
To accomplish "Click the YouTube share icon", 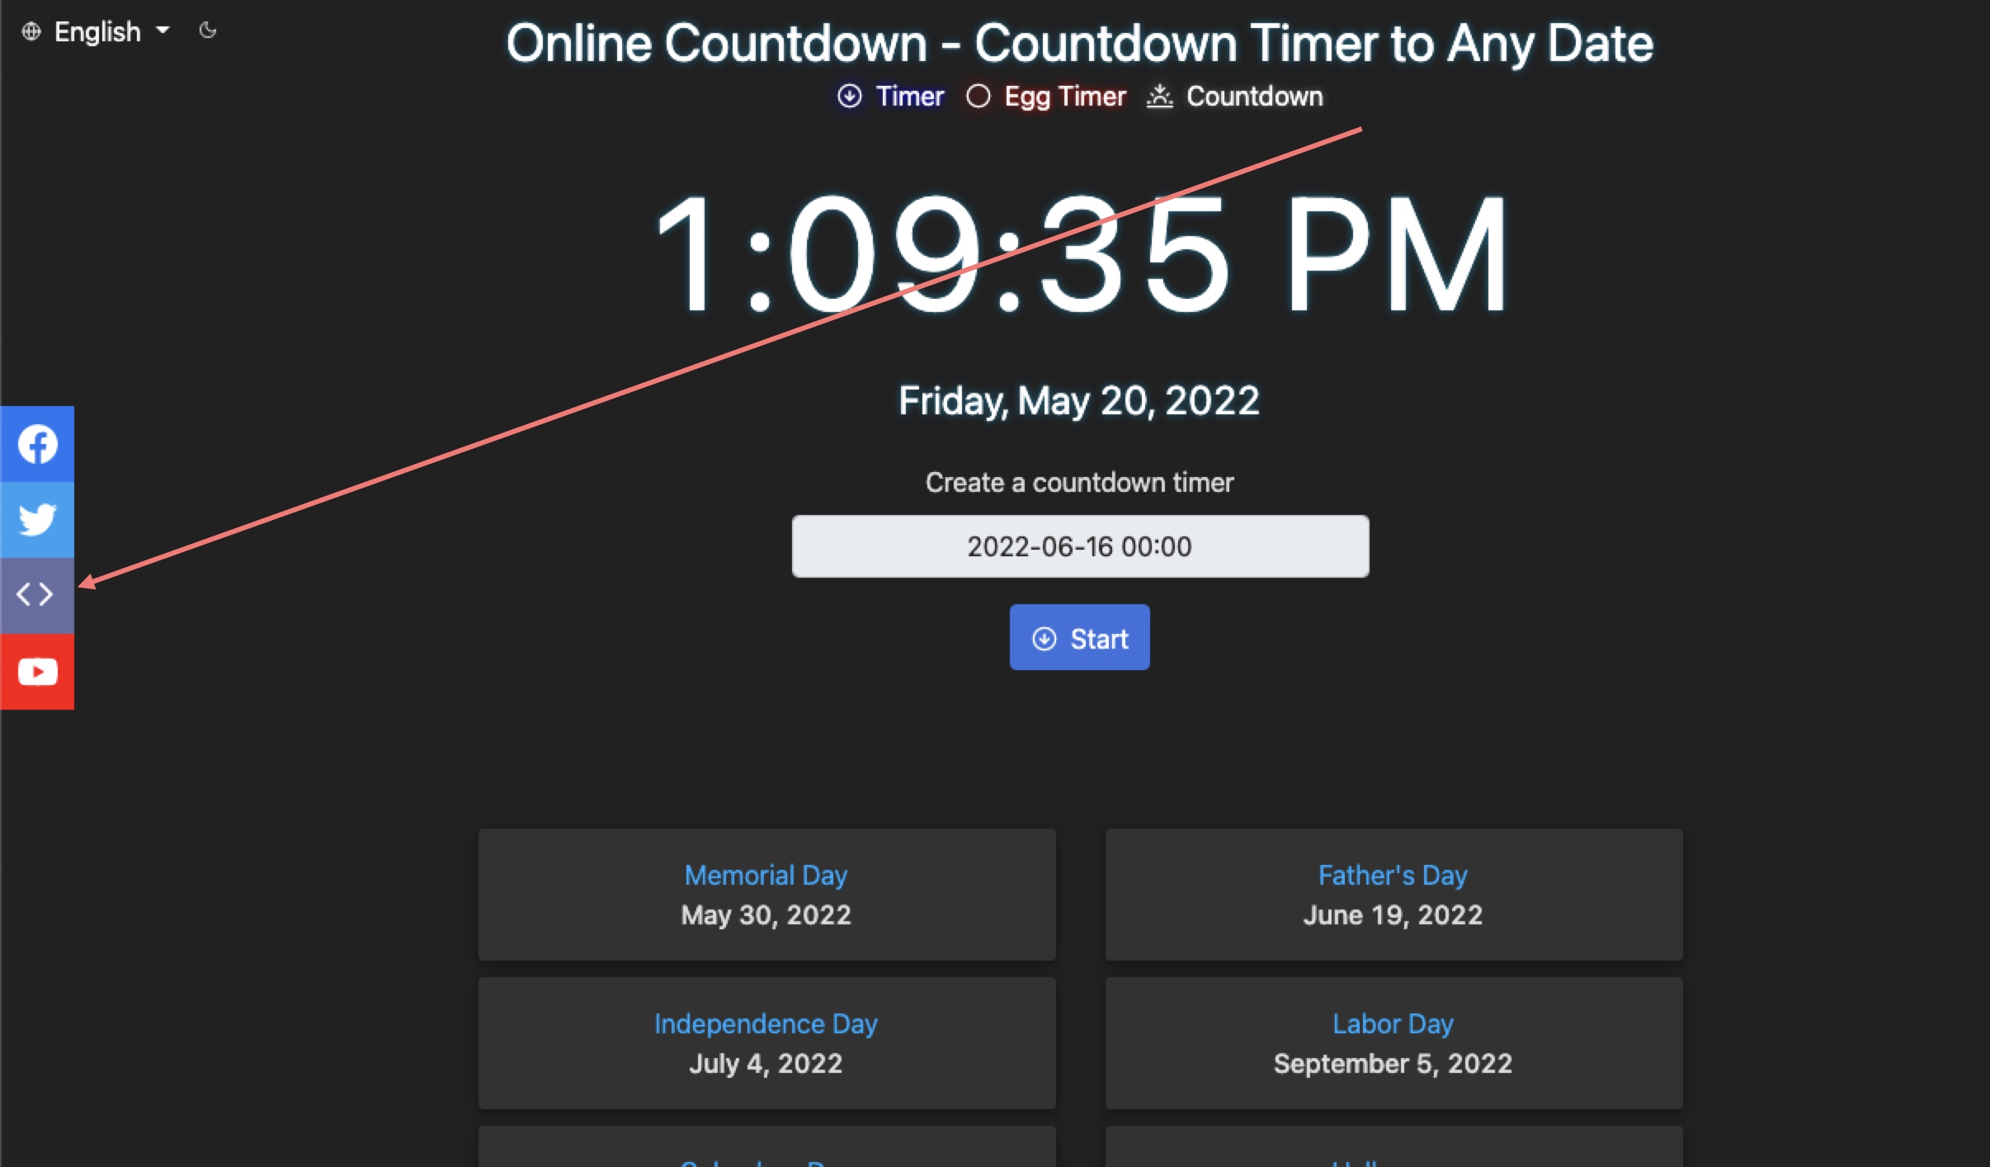I will (x=36, y=673).
